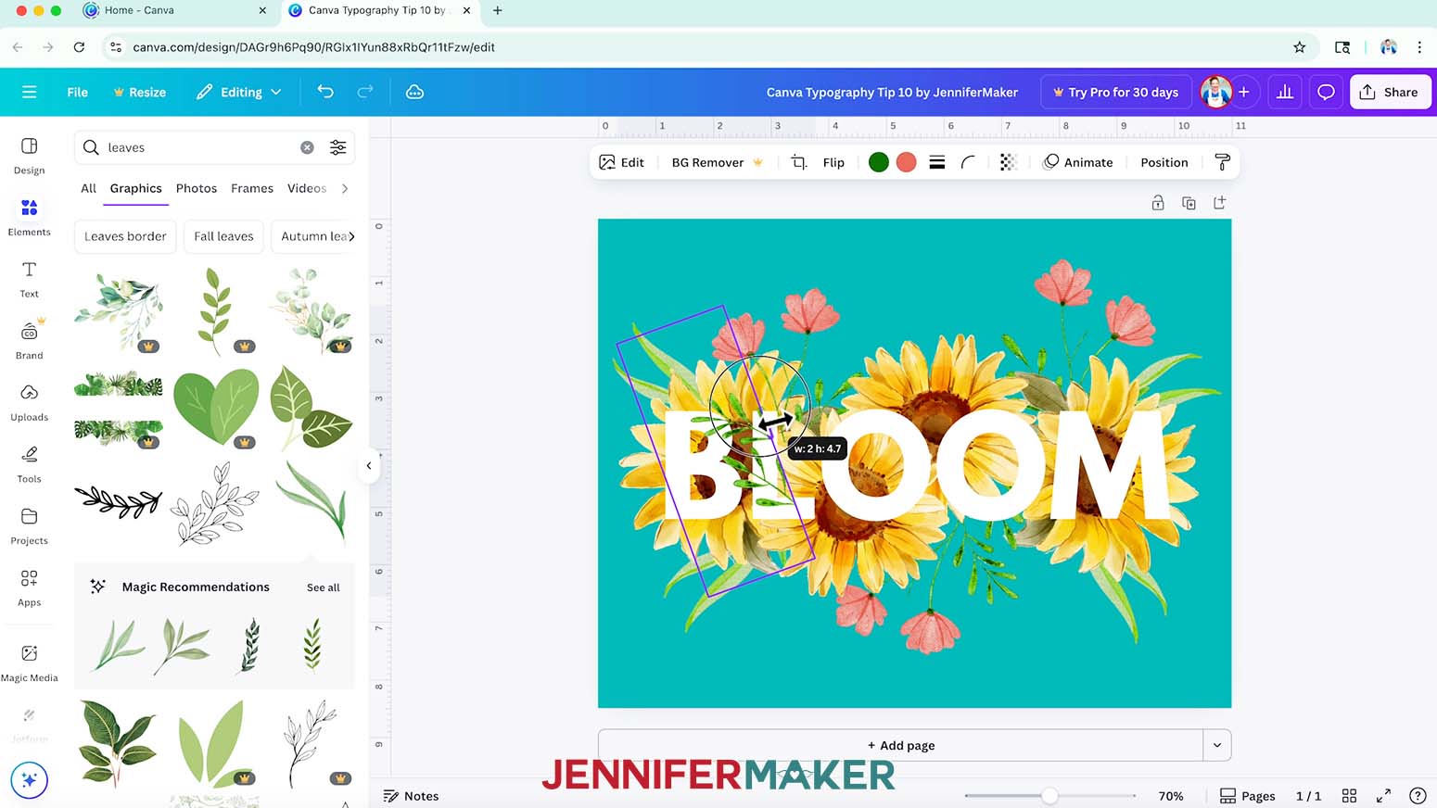Open the Editing mode dropdown
The width and height of the screenshot is (1437, 808).
pos(239,92)
